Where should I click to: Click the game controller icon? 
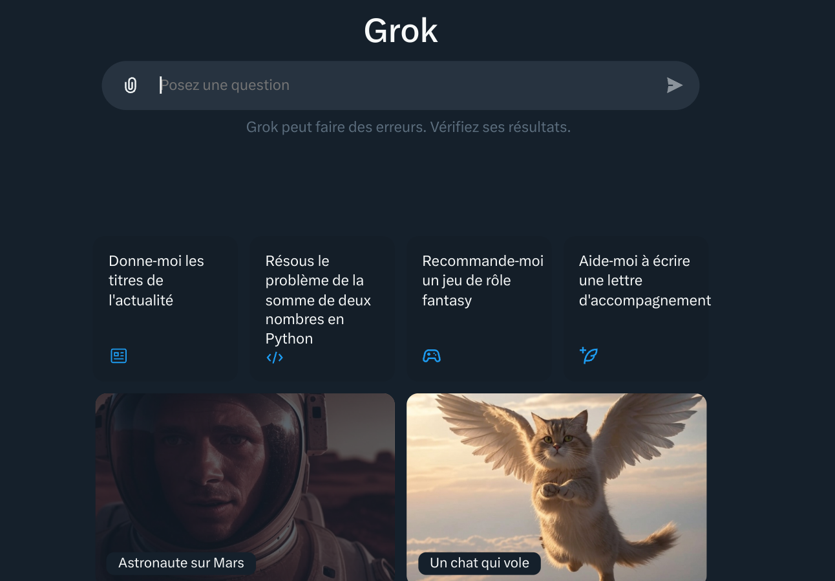tap(432, 356)
